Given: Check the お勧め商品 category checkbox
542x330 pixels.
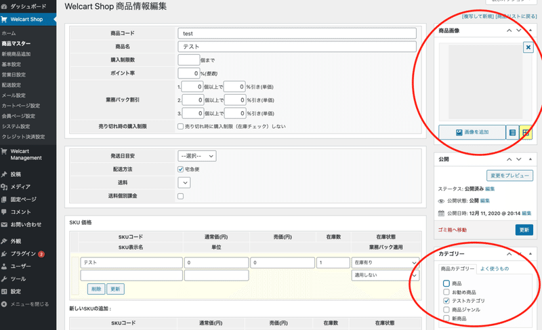Looking at the screenshot, I should pos(446,292).
